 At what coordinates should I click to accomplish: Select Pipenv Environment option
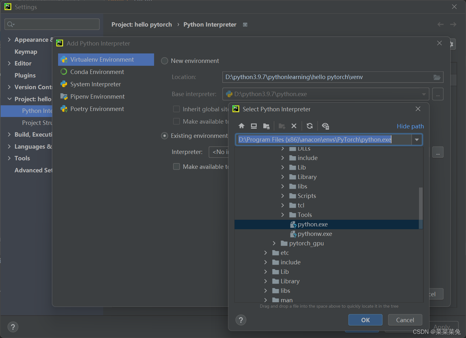click(x=106, y=96)
